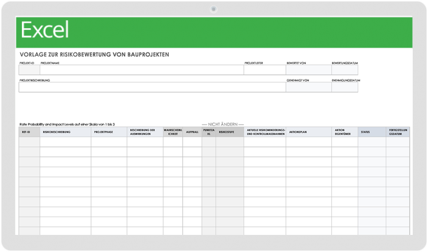The width and height of the screenshot is (428, 252).
Task: Select the Projektname label text
Action: click(x=50, y=63)
